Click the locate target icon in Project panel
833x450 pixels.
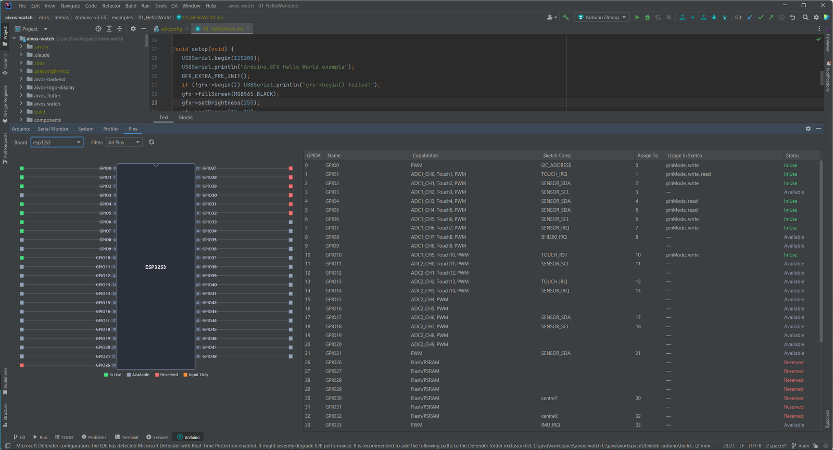click(98, 29)
